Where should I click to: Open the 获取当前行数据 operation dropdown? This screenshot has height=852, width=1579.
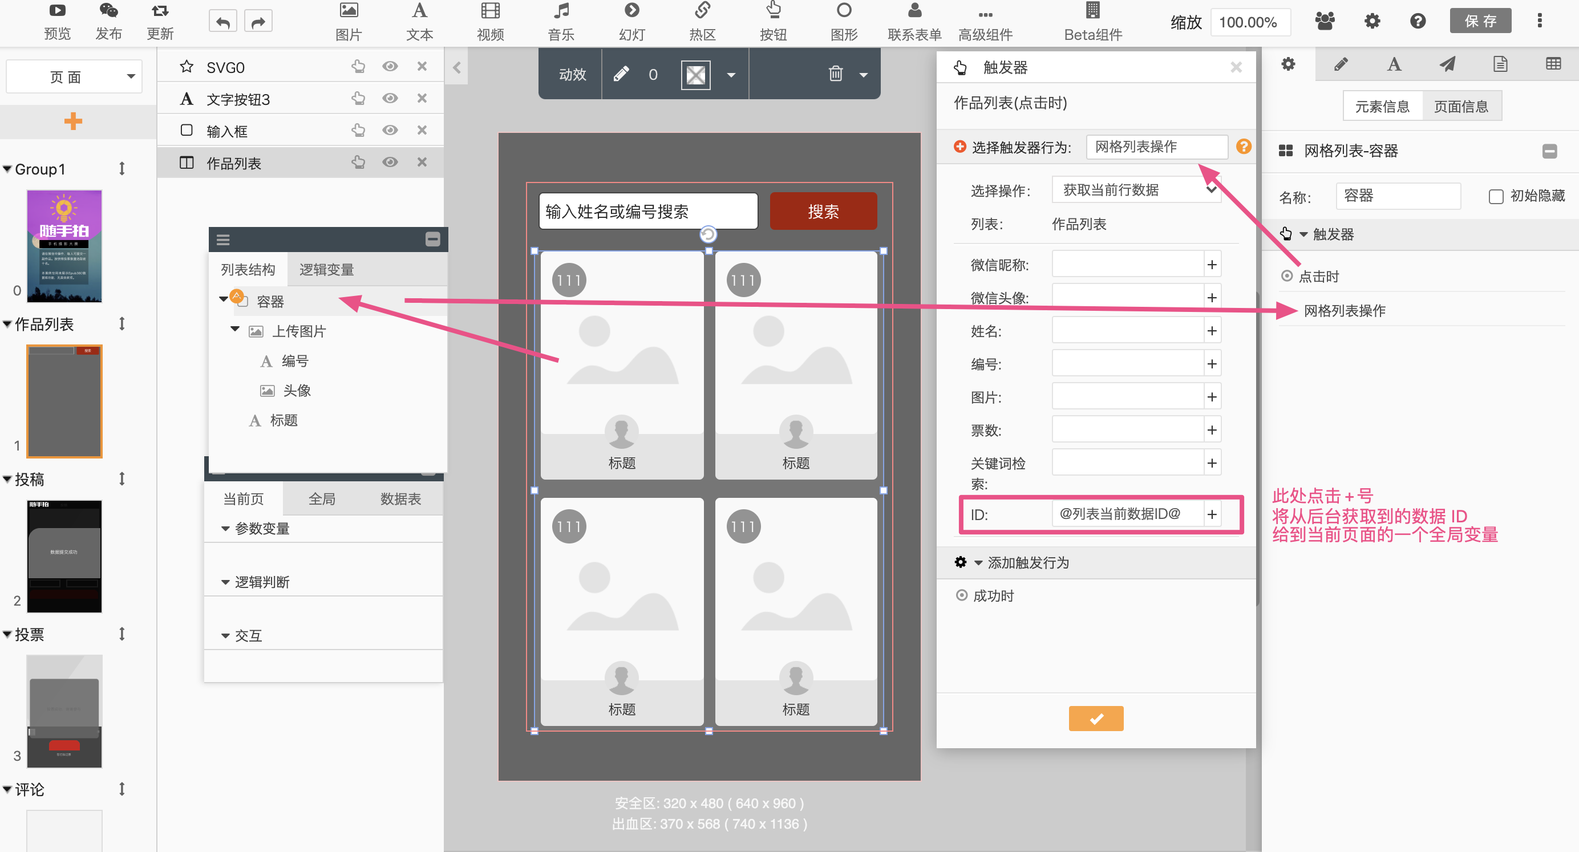click(x=1135, y=190)
